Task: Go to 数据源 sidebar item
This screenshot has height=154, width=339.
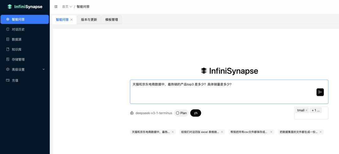Action: (x=25, y=39)
